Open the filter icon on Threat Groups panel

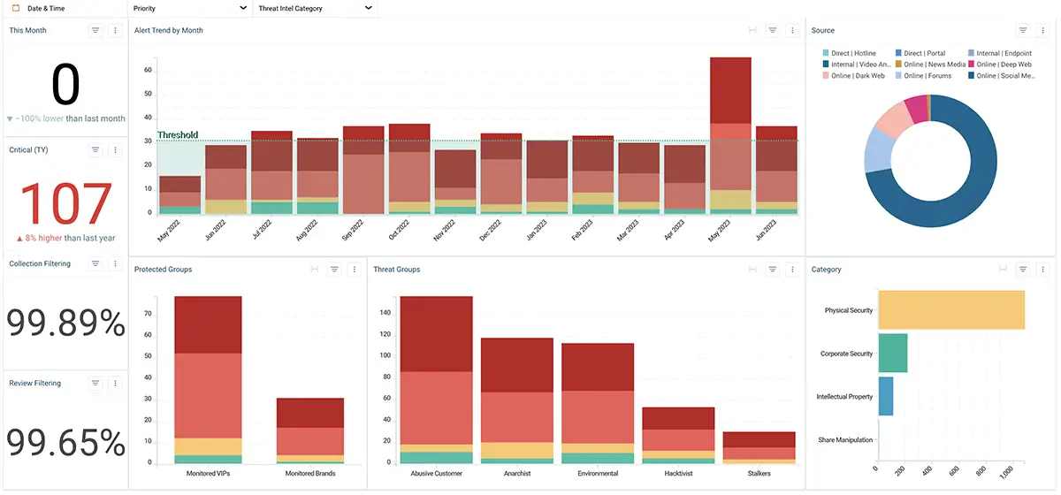point(773,270)
